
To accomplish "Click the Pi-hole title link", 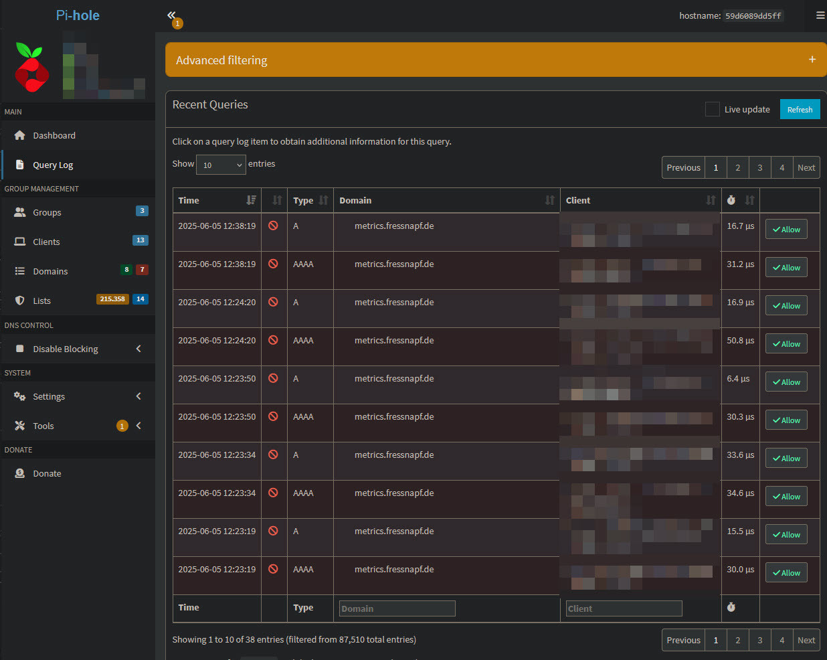I will [78, 15].
